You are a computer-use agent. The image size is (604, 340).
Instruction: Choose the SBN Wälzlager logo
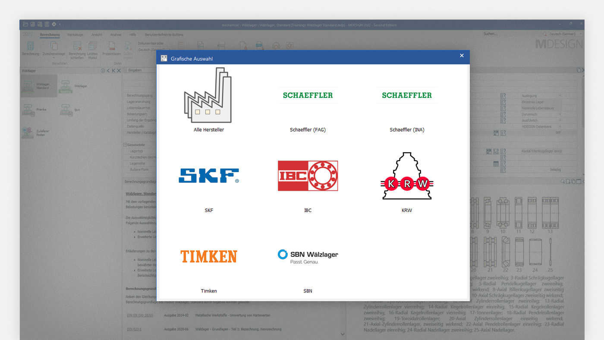308,256
